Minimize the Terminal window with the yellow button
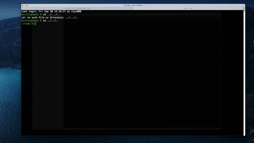This screenshot has width=254, height=143. 25,6
